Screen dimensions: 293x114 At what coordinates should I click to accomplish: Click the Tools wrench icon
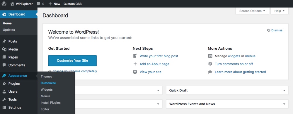click(x=4, y=99)
